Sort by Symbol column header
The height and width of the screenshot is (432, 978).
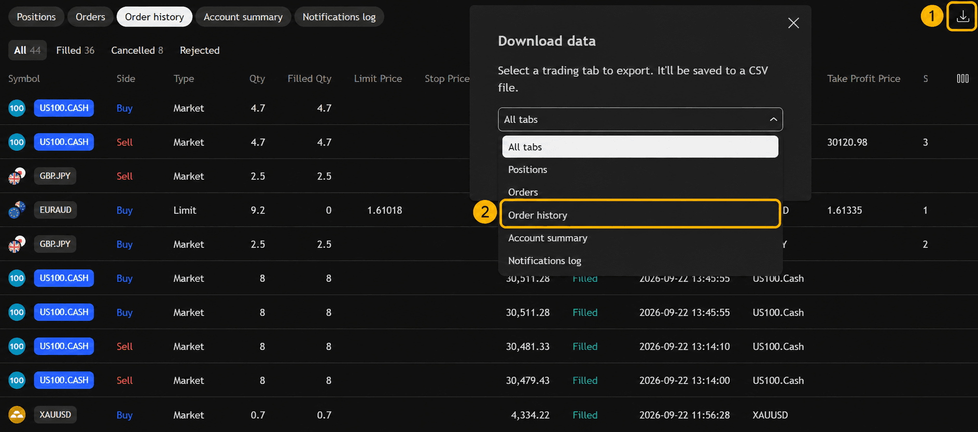[x=24, y=79]
